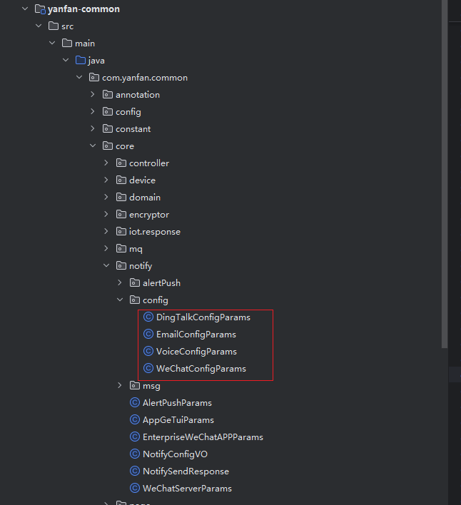The image size is (461, 505).
Task: Click the WeChatConfigParams class icon
Action: [148, 369]
